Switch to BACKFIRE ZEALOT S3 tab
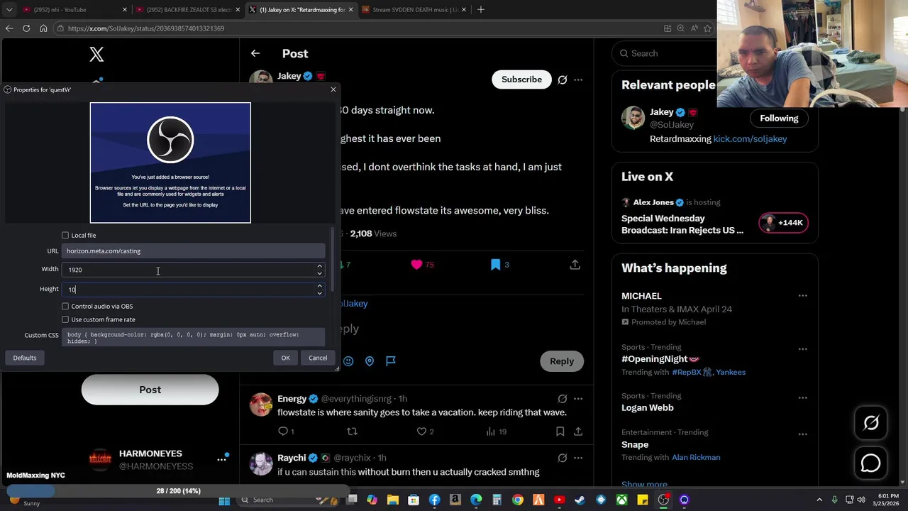This screenshot has height=511, width=908. click(x=188, y=9)
